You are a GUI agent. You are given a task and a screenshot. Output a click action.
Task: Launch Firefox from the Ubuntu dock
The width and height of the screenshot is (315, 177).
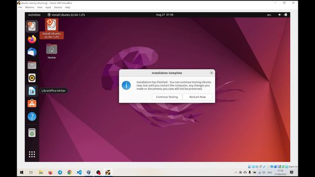point(32,39)
